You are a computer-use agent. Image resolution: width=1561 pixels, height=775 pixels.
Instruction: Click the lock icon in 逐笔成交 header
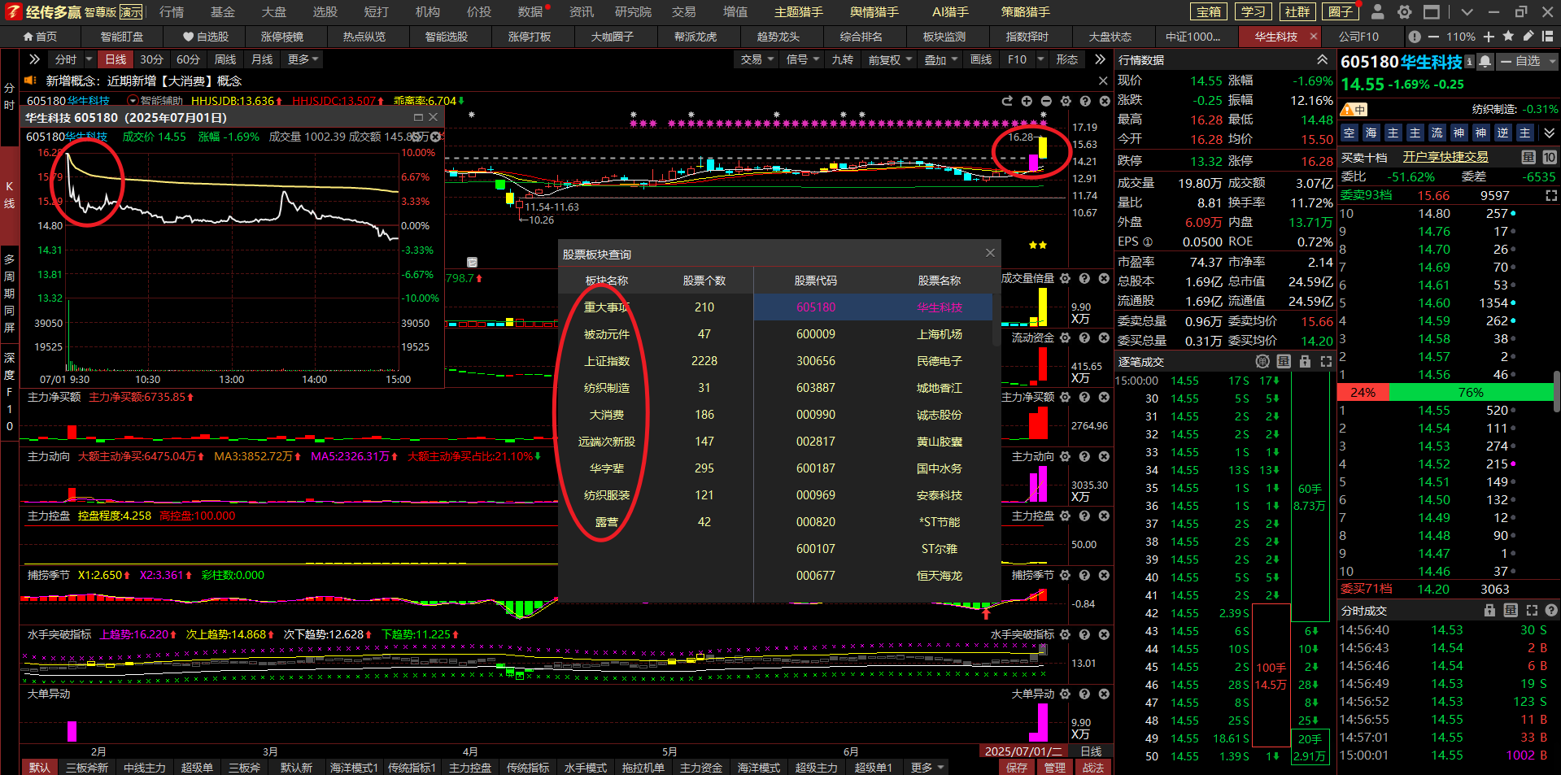1305,361
